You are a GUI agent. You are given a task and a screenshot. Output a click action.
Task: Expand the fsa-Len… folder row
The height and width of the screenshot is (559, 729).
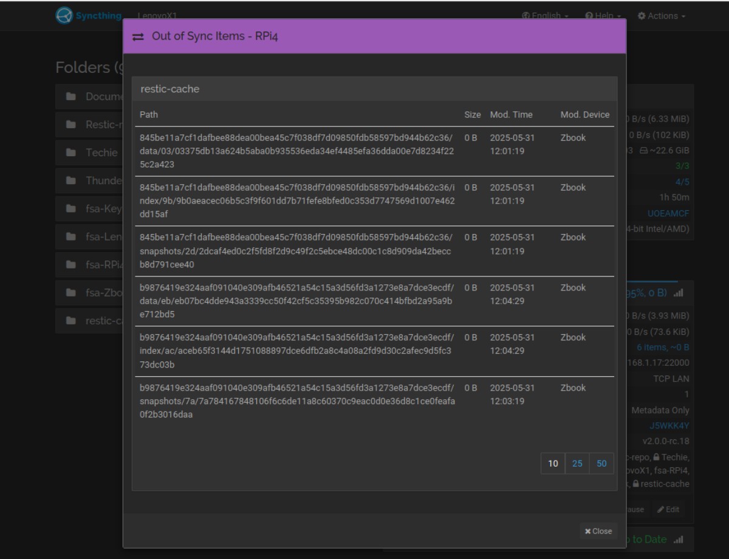tap(89, 237)
